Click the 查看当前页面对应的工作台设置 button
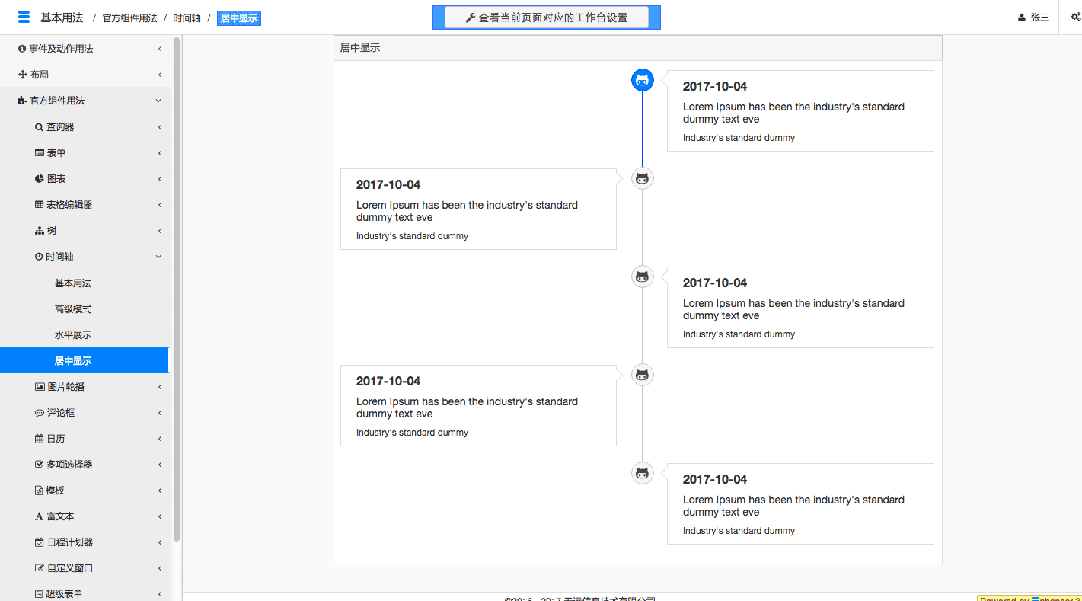 pyautogui.click(x=546, y=18)
